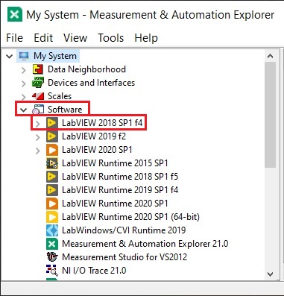284x296 pixels.
Task: Select the Scales tree item
Action: click(x=60, y=96)
